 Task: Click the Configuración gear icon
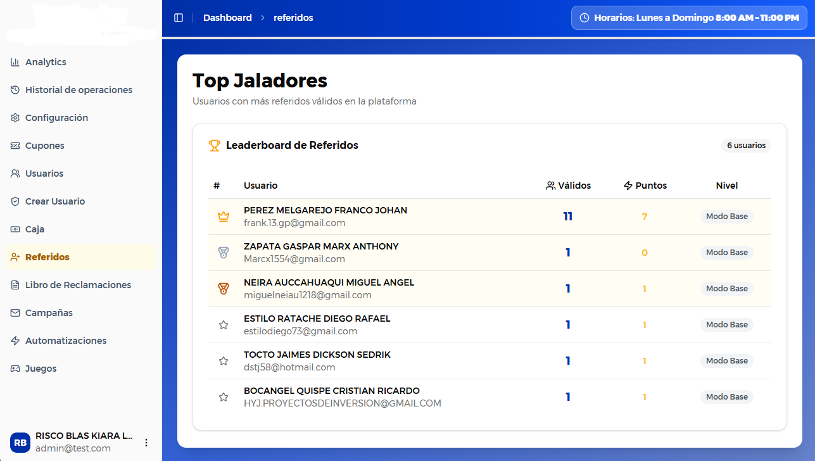click(x=15, y=118)
